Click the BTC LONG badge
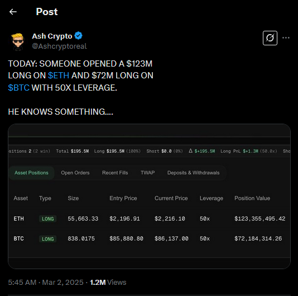 tap(47, 239)
